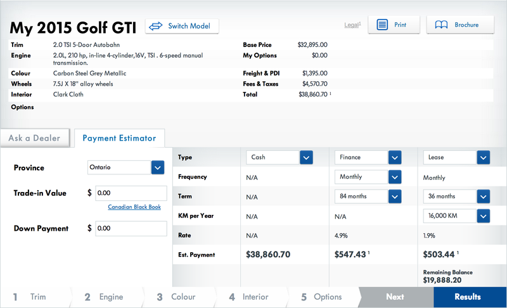
Task: Click the Lease frequency Monthly text
Action: click(x=434, y=177)
